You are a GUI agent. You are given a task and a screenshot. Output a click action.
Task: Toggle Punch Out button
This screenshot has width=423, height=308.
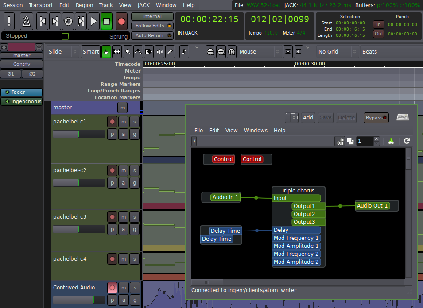[x=379, y=34]
